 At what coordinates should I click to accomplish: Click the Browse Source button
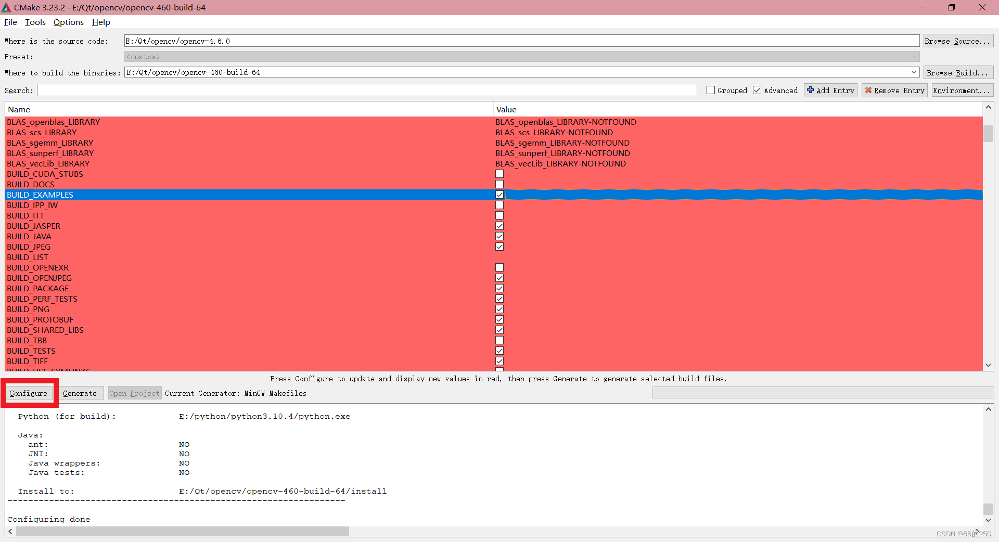(958, 41)
